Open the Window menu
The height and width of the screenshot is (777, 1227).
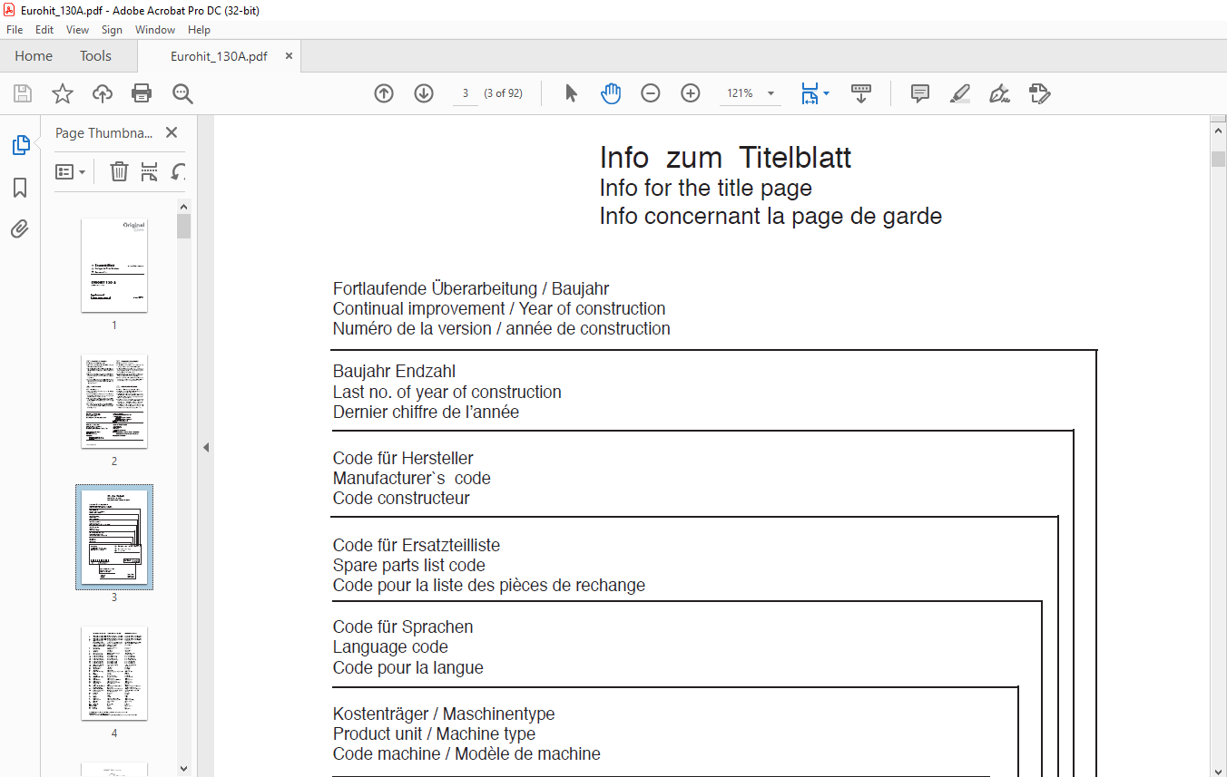pos(155,30)
